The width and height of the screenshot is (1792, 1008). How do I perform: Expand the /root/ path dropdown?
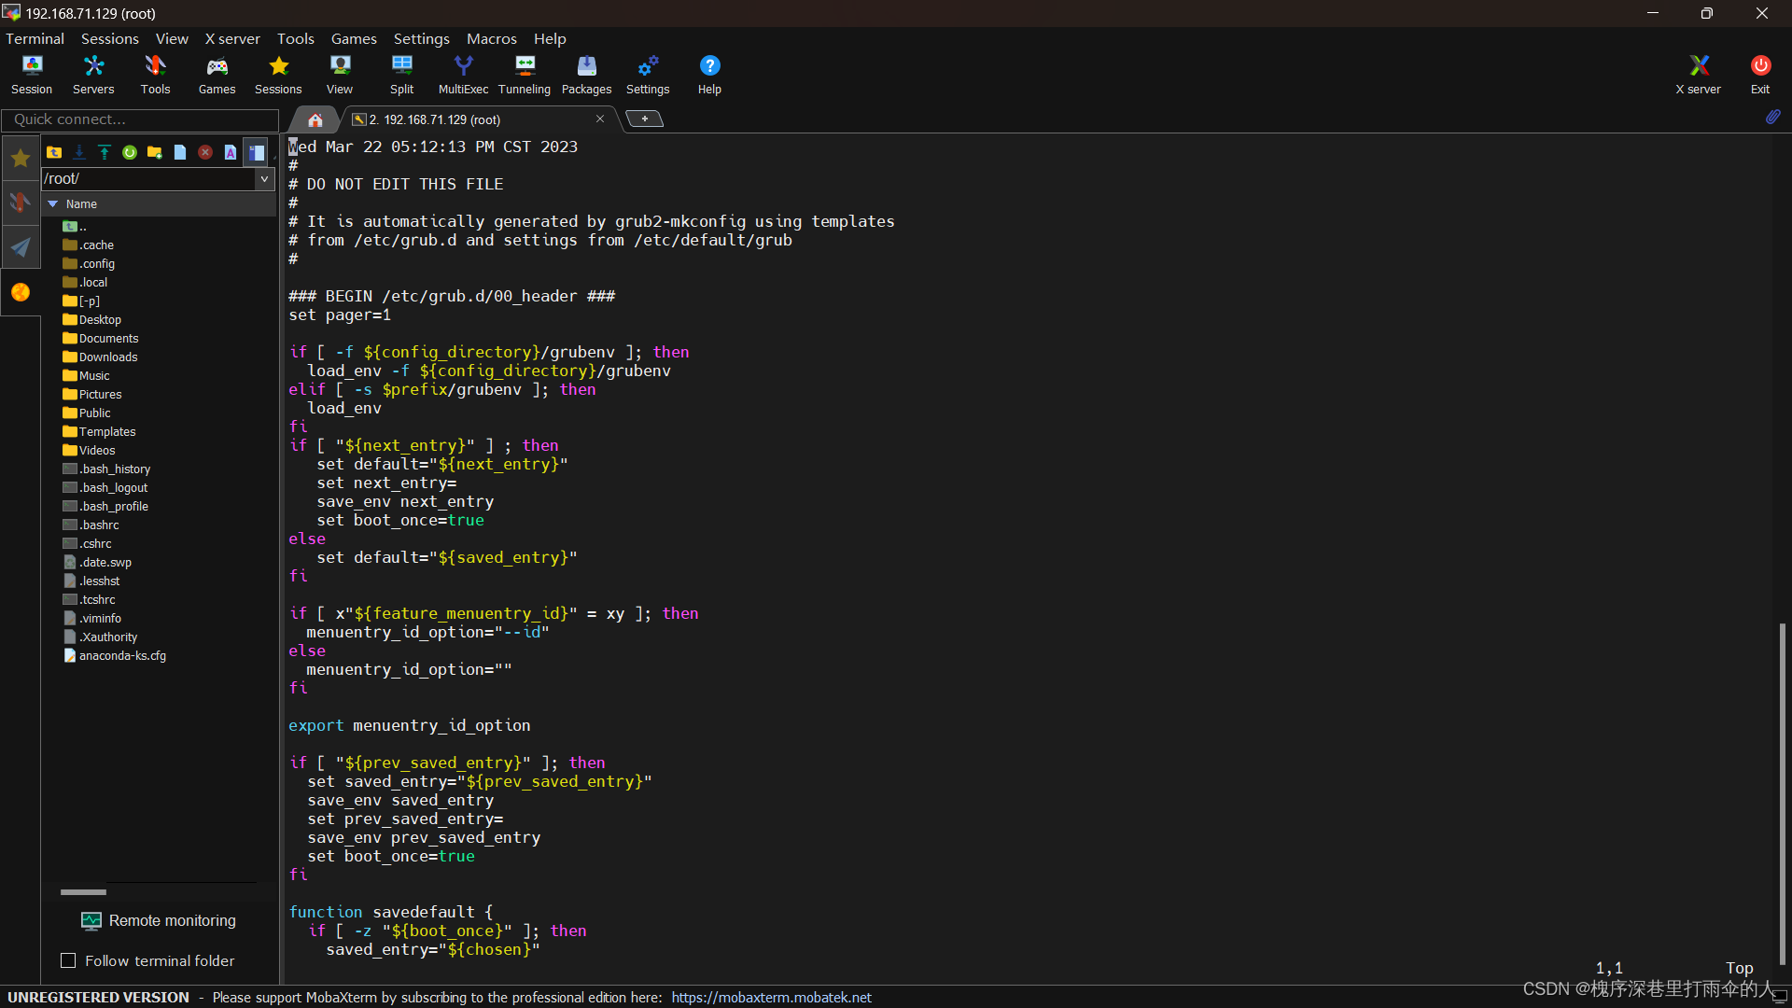click(x=264, y=178)
